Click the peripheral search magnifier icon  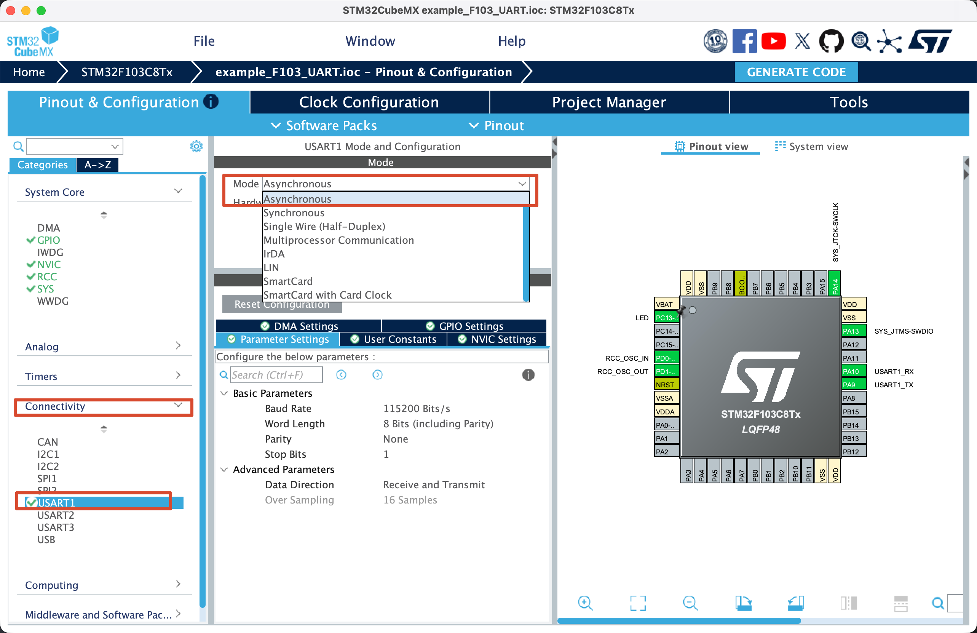click(18, 146)
